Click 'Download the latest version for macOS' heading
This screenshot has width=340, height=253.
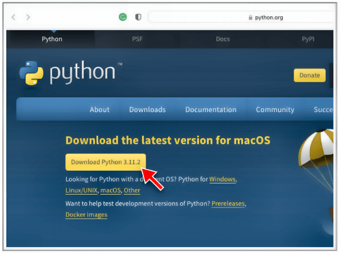pos(168,140)
